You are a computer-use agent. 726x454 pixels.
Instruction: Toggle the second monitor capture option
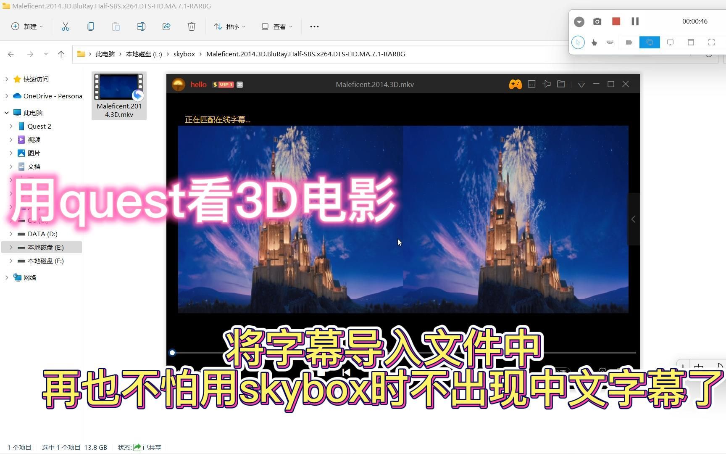670,42
